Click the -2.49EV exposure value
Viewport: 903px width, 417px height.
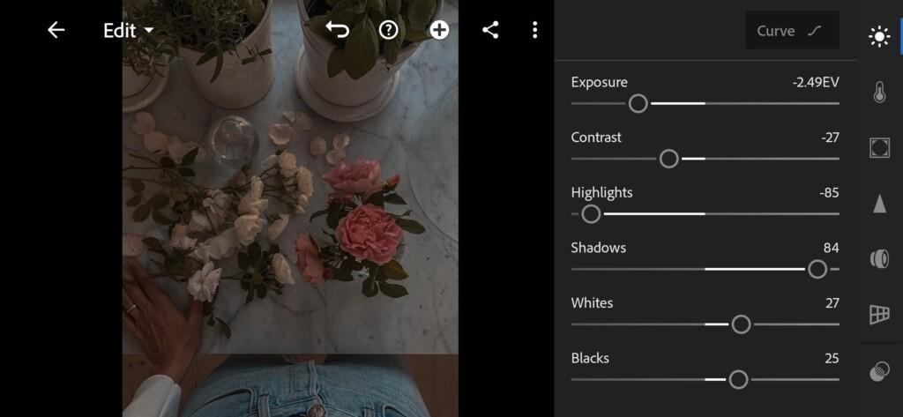click(816, 82)
